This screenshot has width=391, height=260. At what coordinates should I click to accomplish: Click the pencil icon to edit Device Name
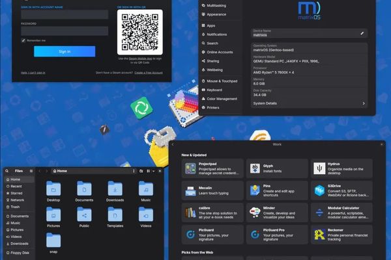pos(362,33)
